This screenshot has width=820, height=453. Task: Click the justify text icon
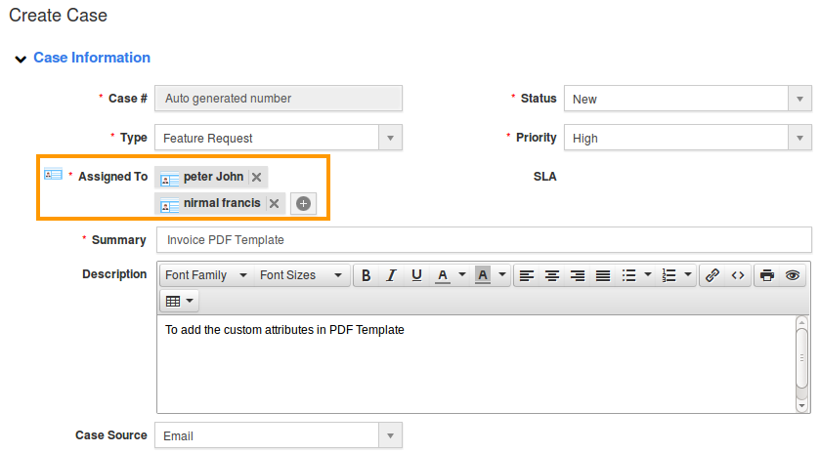603,275
